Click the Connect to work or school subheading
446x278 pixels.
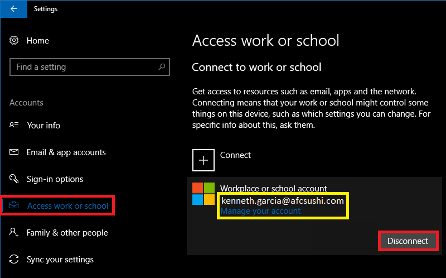(x=256, y=67)
